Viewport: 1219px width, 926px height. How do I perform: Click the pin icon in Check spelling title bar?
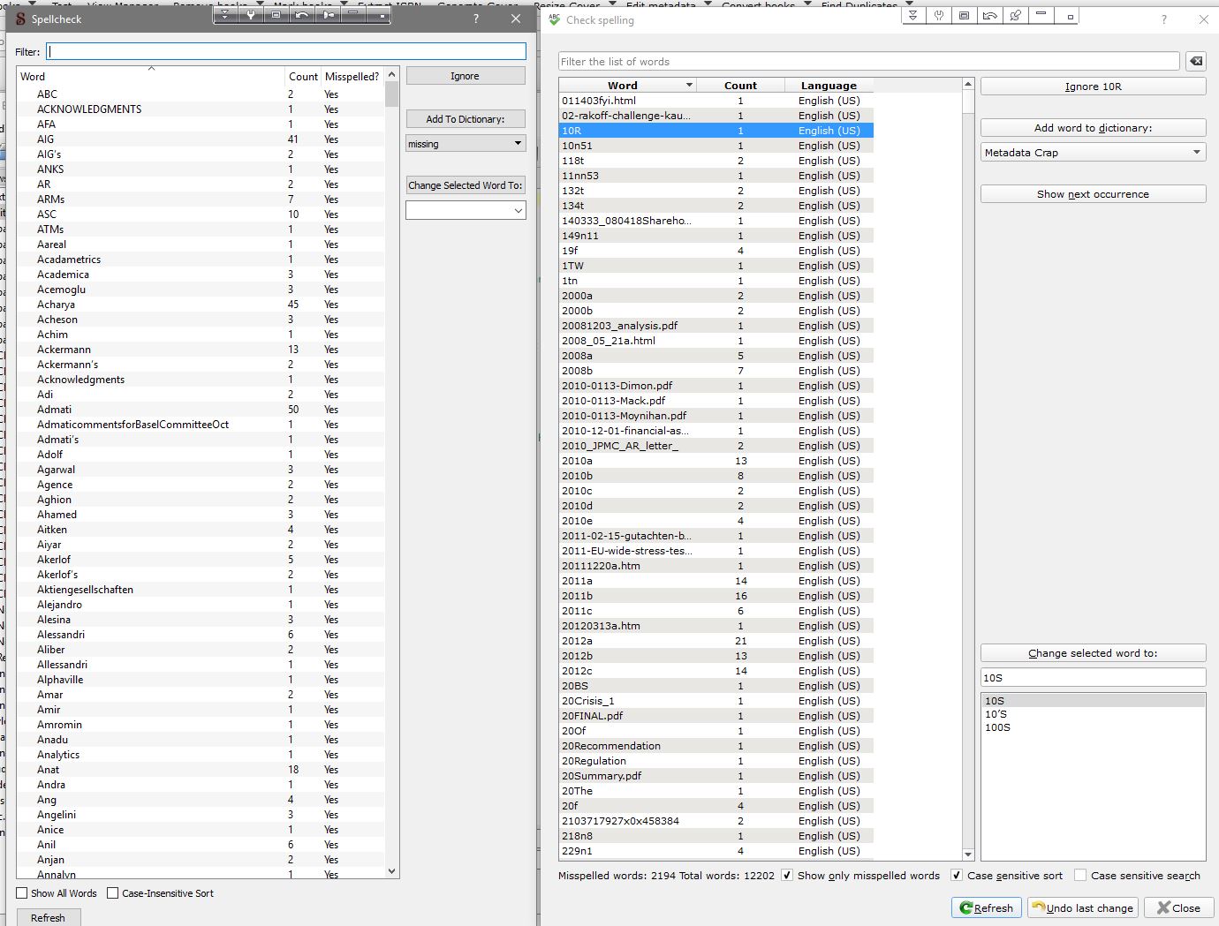click(x=1016, y=15)
